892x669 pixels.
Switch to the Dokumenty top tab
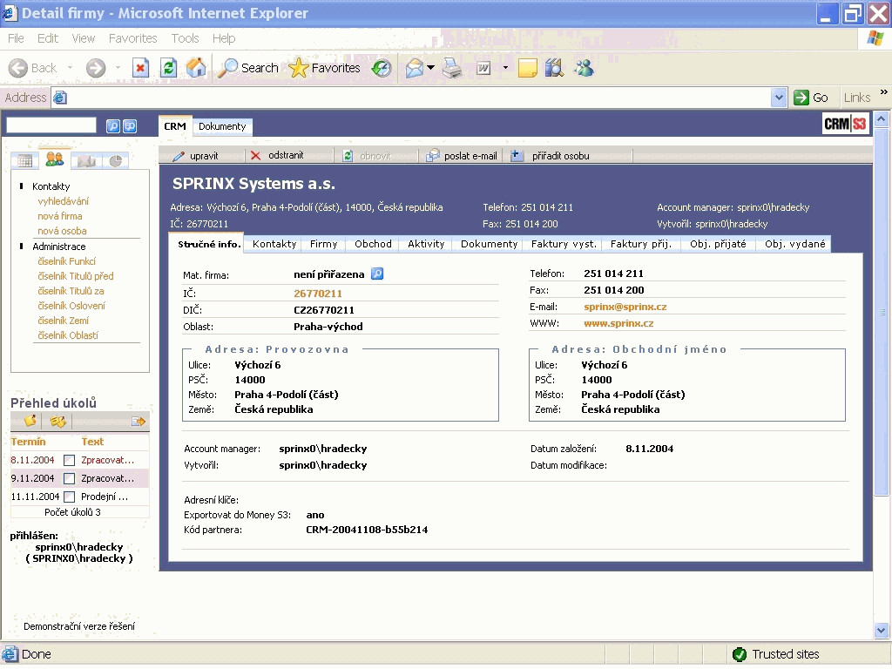222,126
